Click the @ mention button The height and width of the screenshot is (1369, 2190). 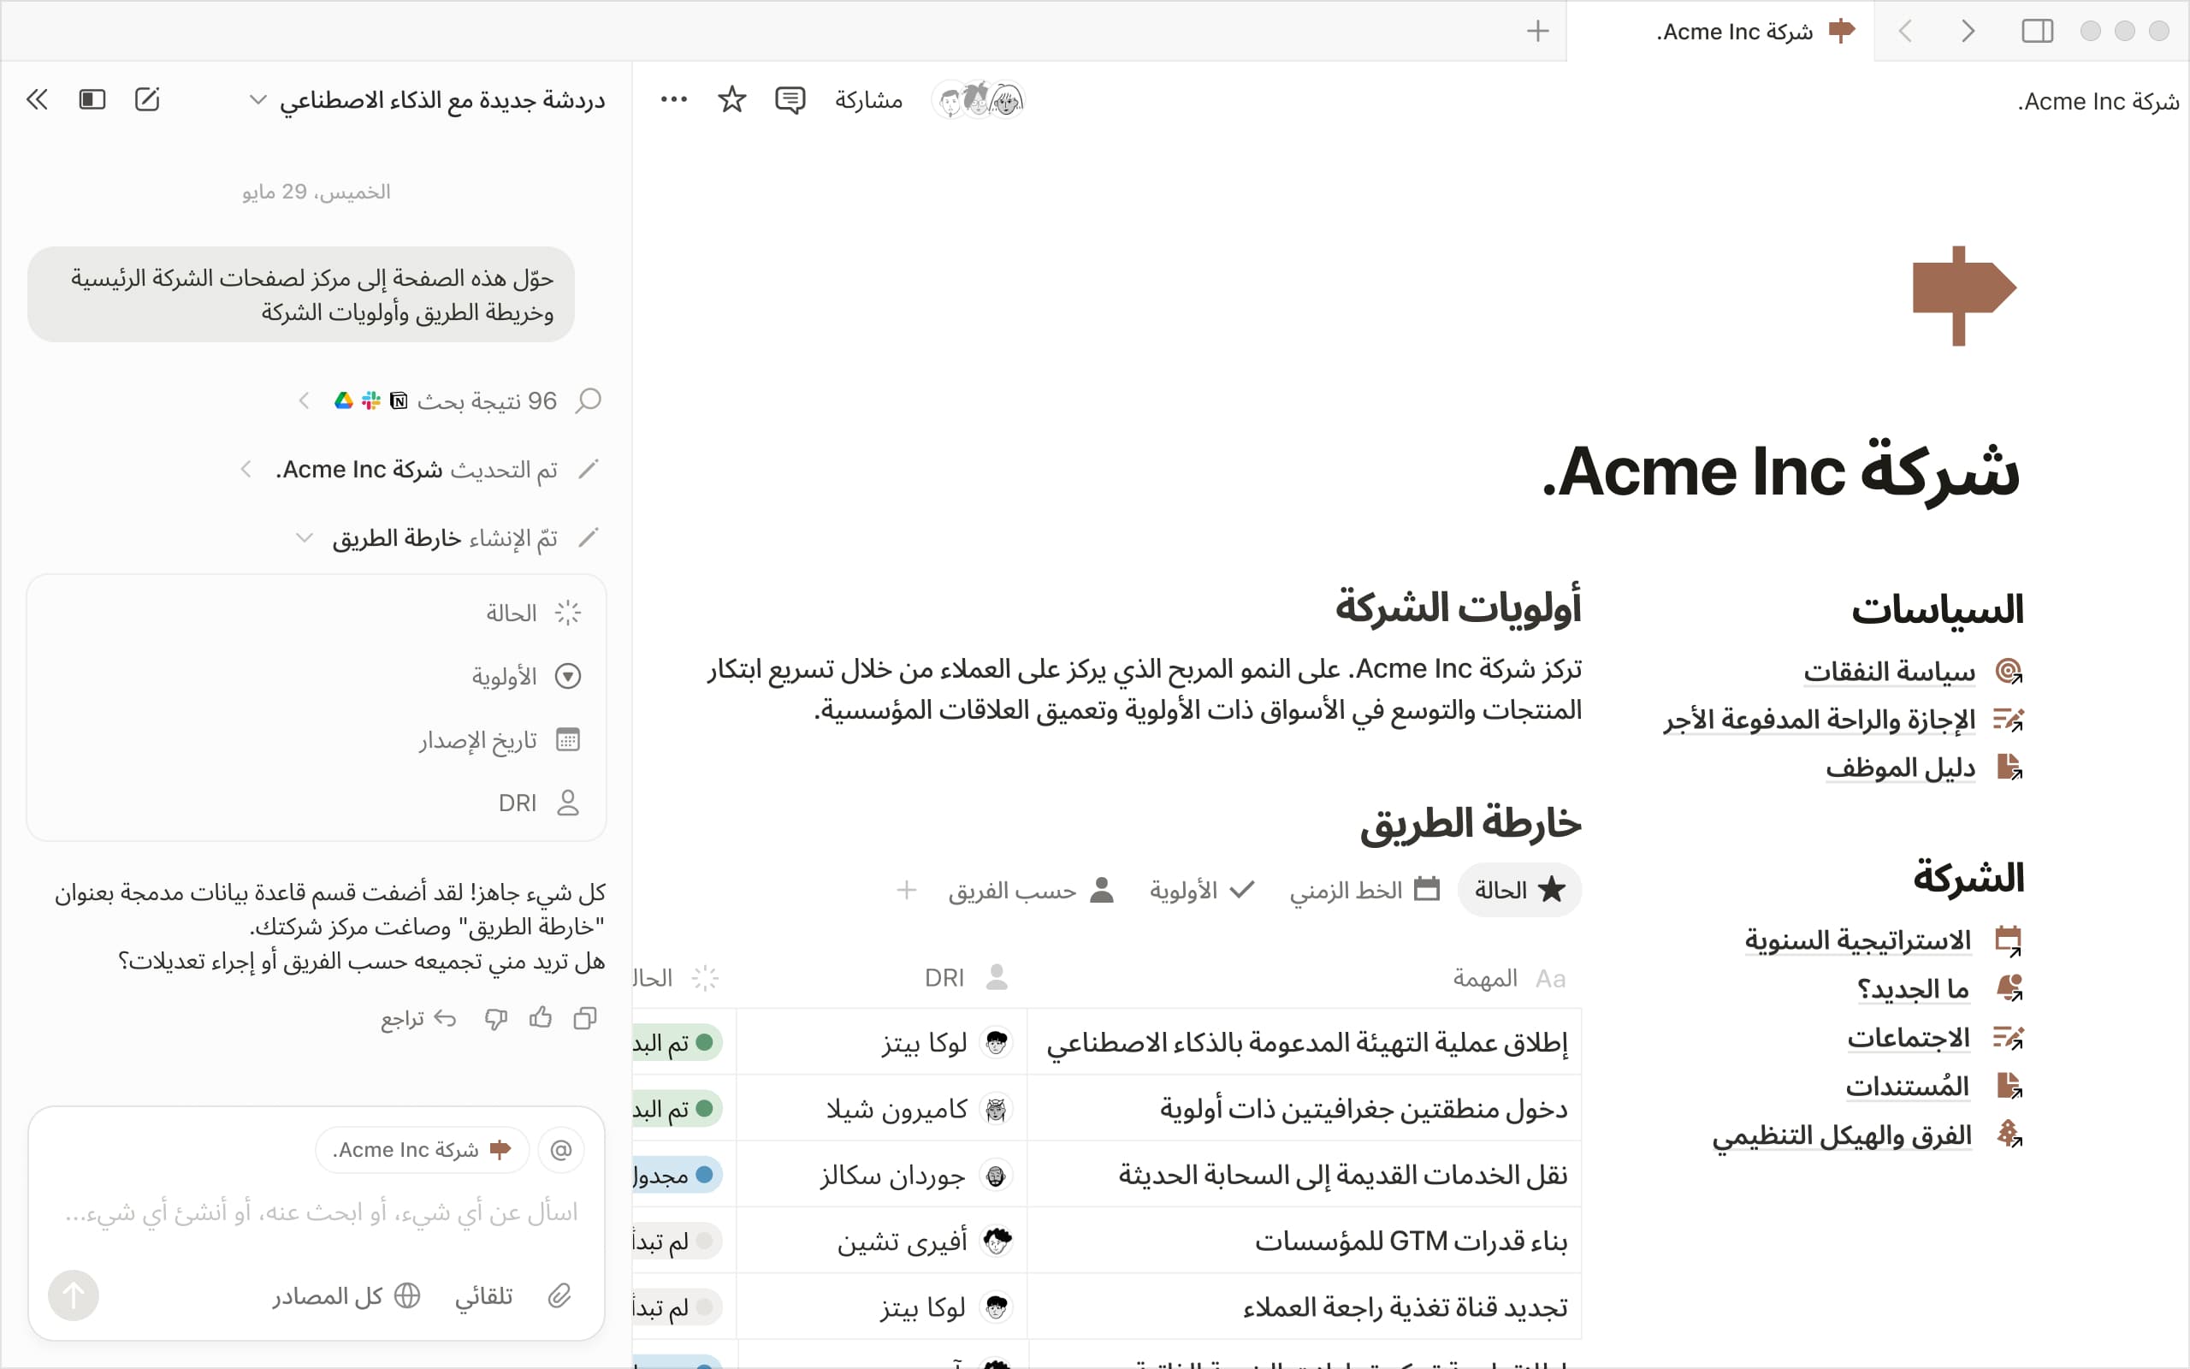point(561,1150)
